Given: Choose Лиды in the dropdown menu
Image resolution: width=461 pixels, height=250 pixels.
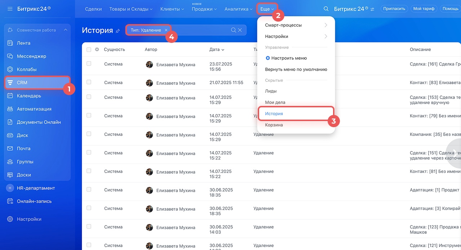Looking at the screenshot, I should (x=271, y=91).
